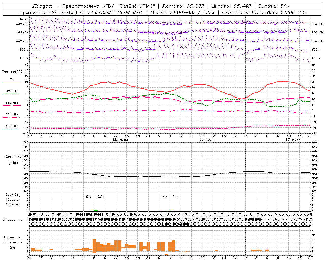Click the Ветер wind panel label
325x260 pixels.
pyautogui.click(x=23, y=19)
